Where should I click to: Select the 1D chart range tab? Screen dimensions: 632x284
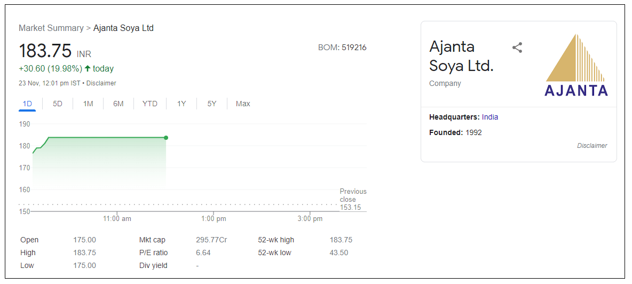[27, 104]
